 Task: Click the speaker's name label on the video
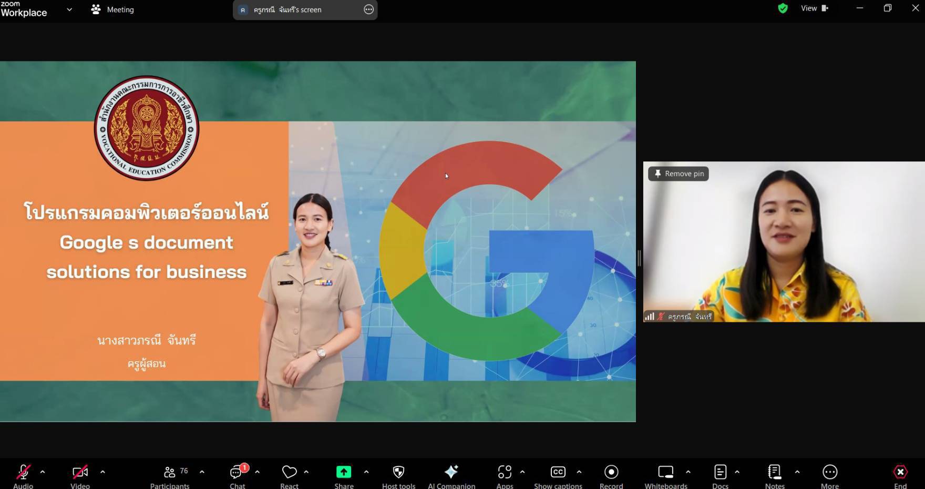tap(690, 317)
